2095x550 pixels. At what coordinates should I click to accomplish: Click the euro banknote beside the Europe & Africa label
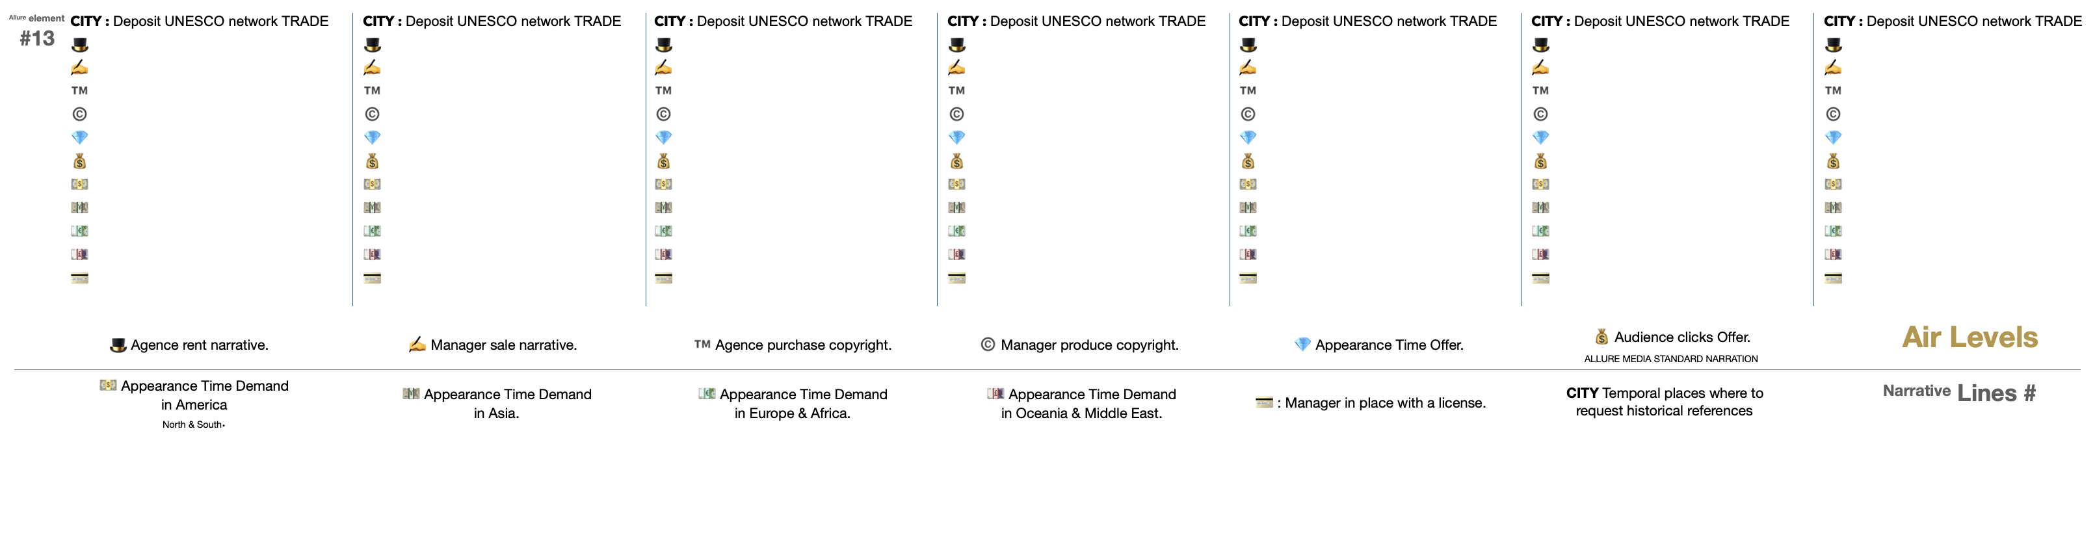pos(707,394)
